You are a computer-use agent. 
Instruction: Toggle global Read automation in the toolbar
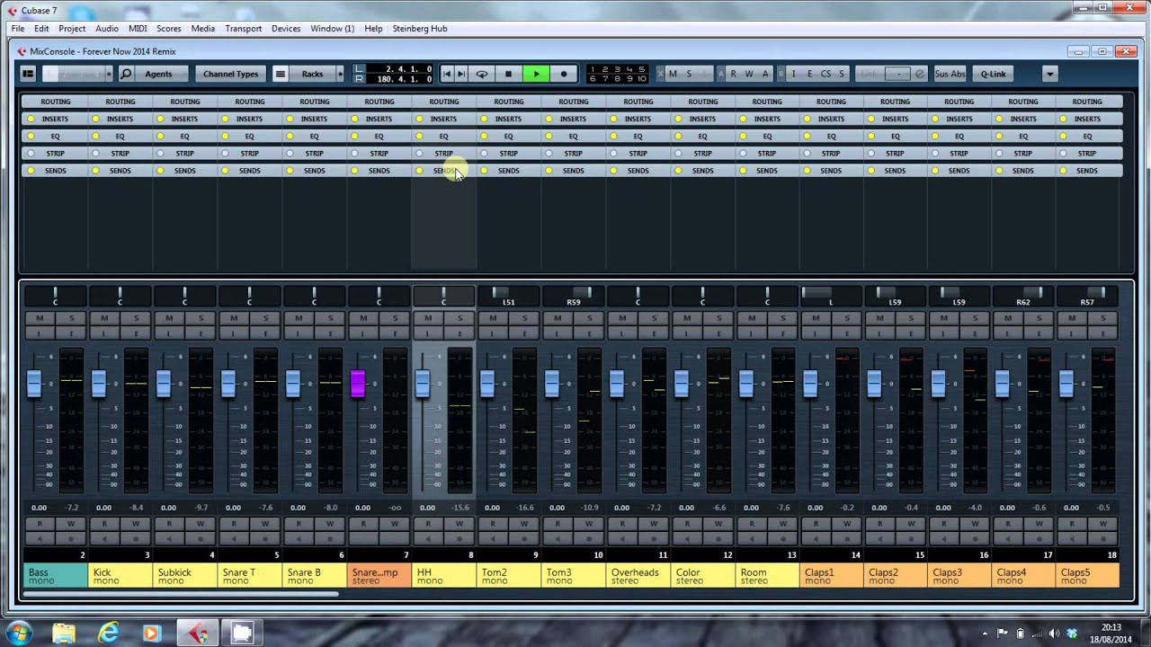(x=734, y=74)
